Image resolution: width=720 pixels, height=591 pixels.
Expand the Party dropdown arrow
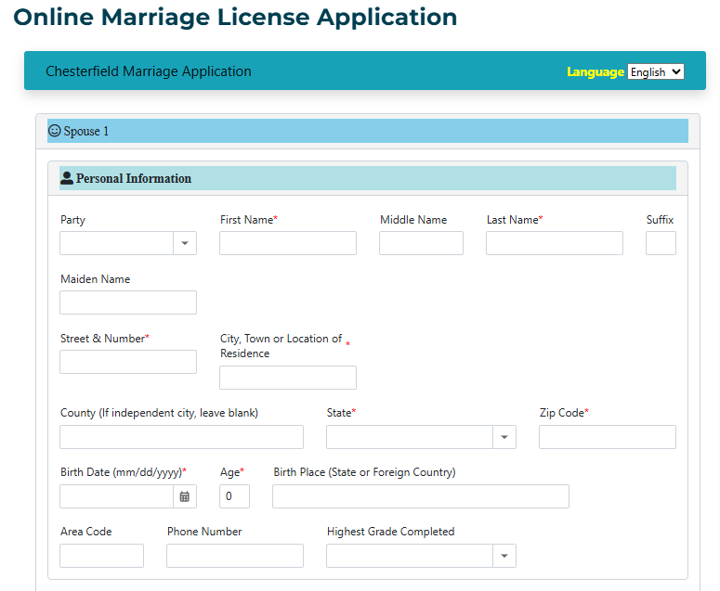click(184, 243)
